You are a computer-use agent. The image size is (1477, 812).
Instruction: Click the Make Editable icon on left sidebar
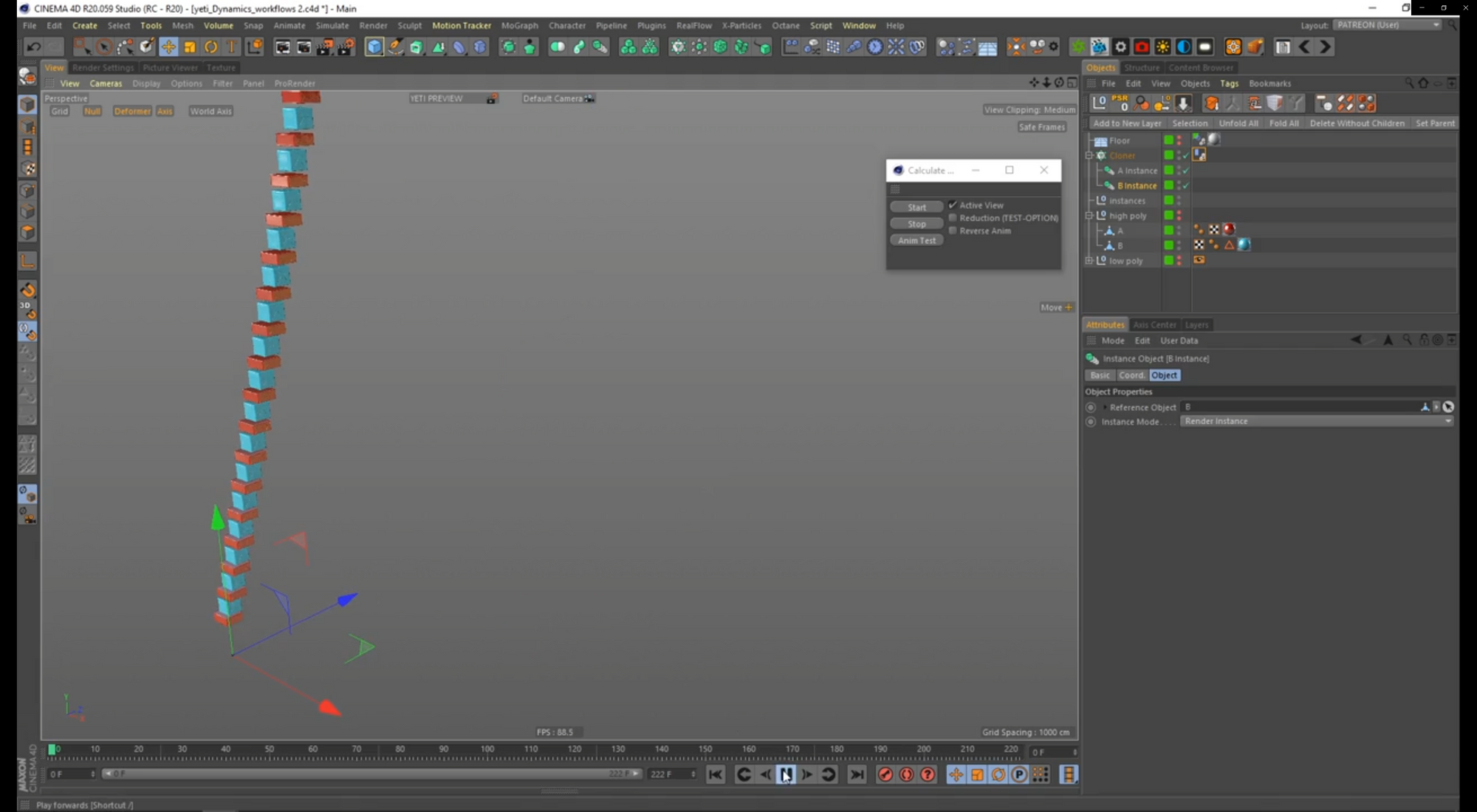(27, 76)
